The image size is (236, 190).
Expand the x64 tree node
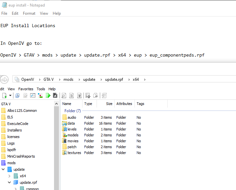point(9,176)
